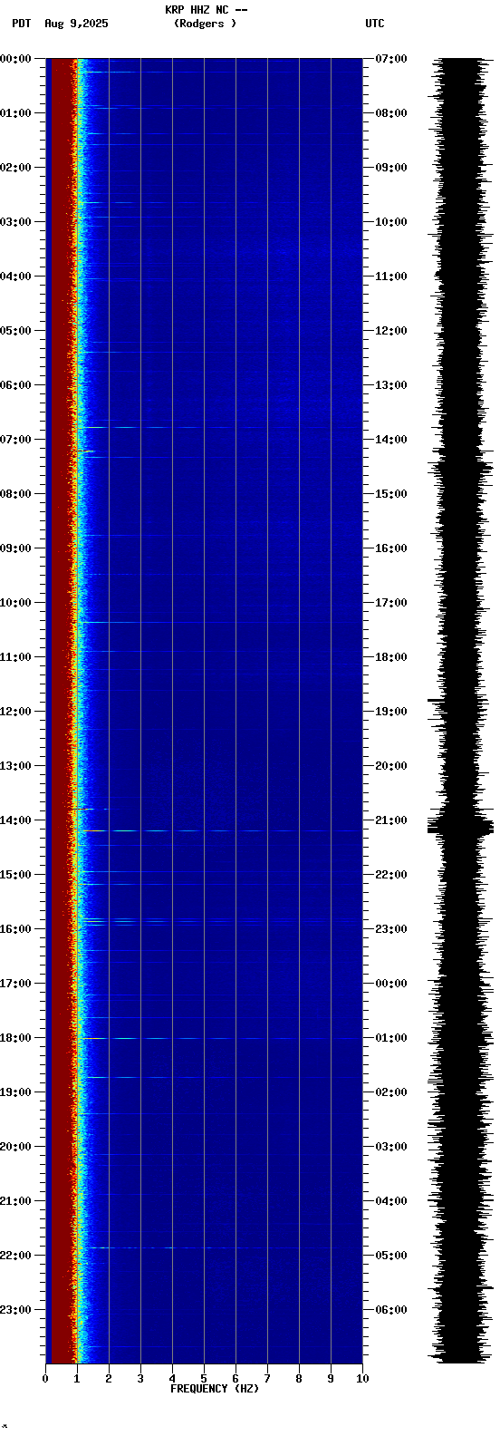Click frequency axis tick label '7'
500x1436 pixels.
point(267,1379)
